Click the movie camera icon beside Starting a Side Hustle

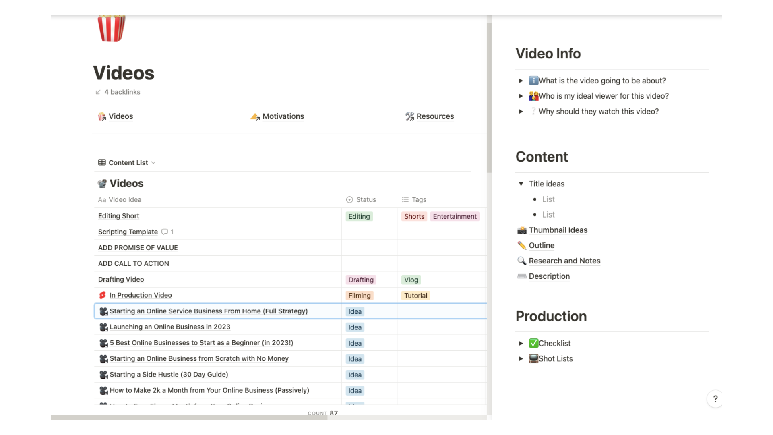pyautogui.click(x=103, y=375)
